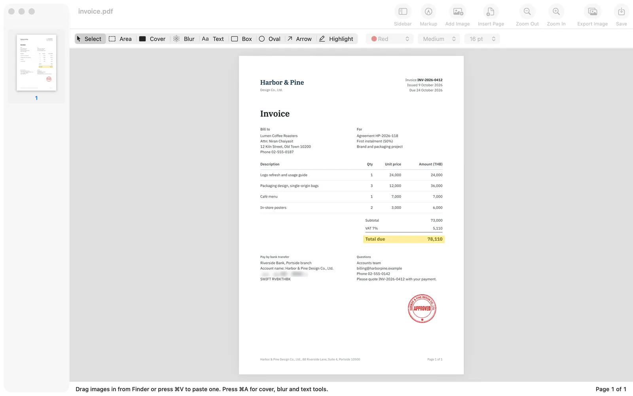Select page 1 thumbnail in sidebar
Screen dimensions: 633x396
36,63
